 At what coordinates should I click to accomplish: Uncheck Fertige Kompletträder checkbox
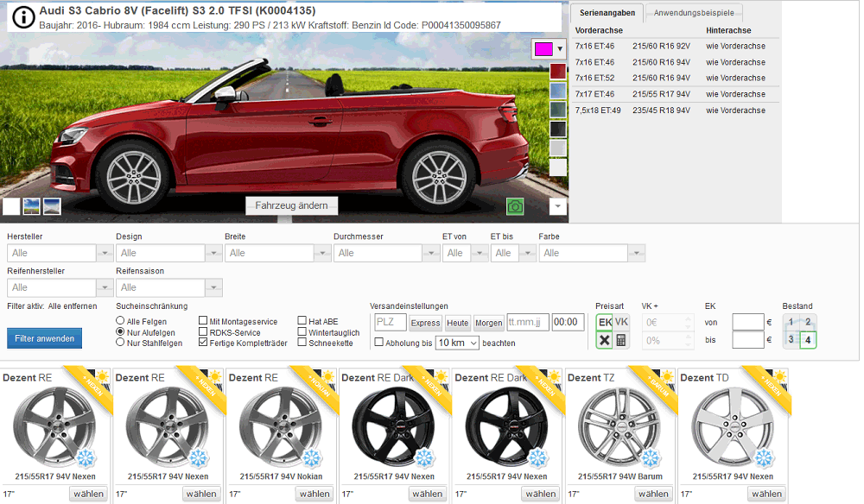click(203, 343)
